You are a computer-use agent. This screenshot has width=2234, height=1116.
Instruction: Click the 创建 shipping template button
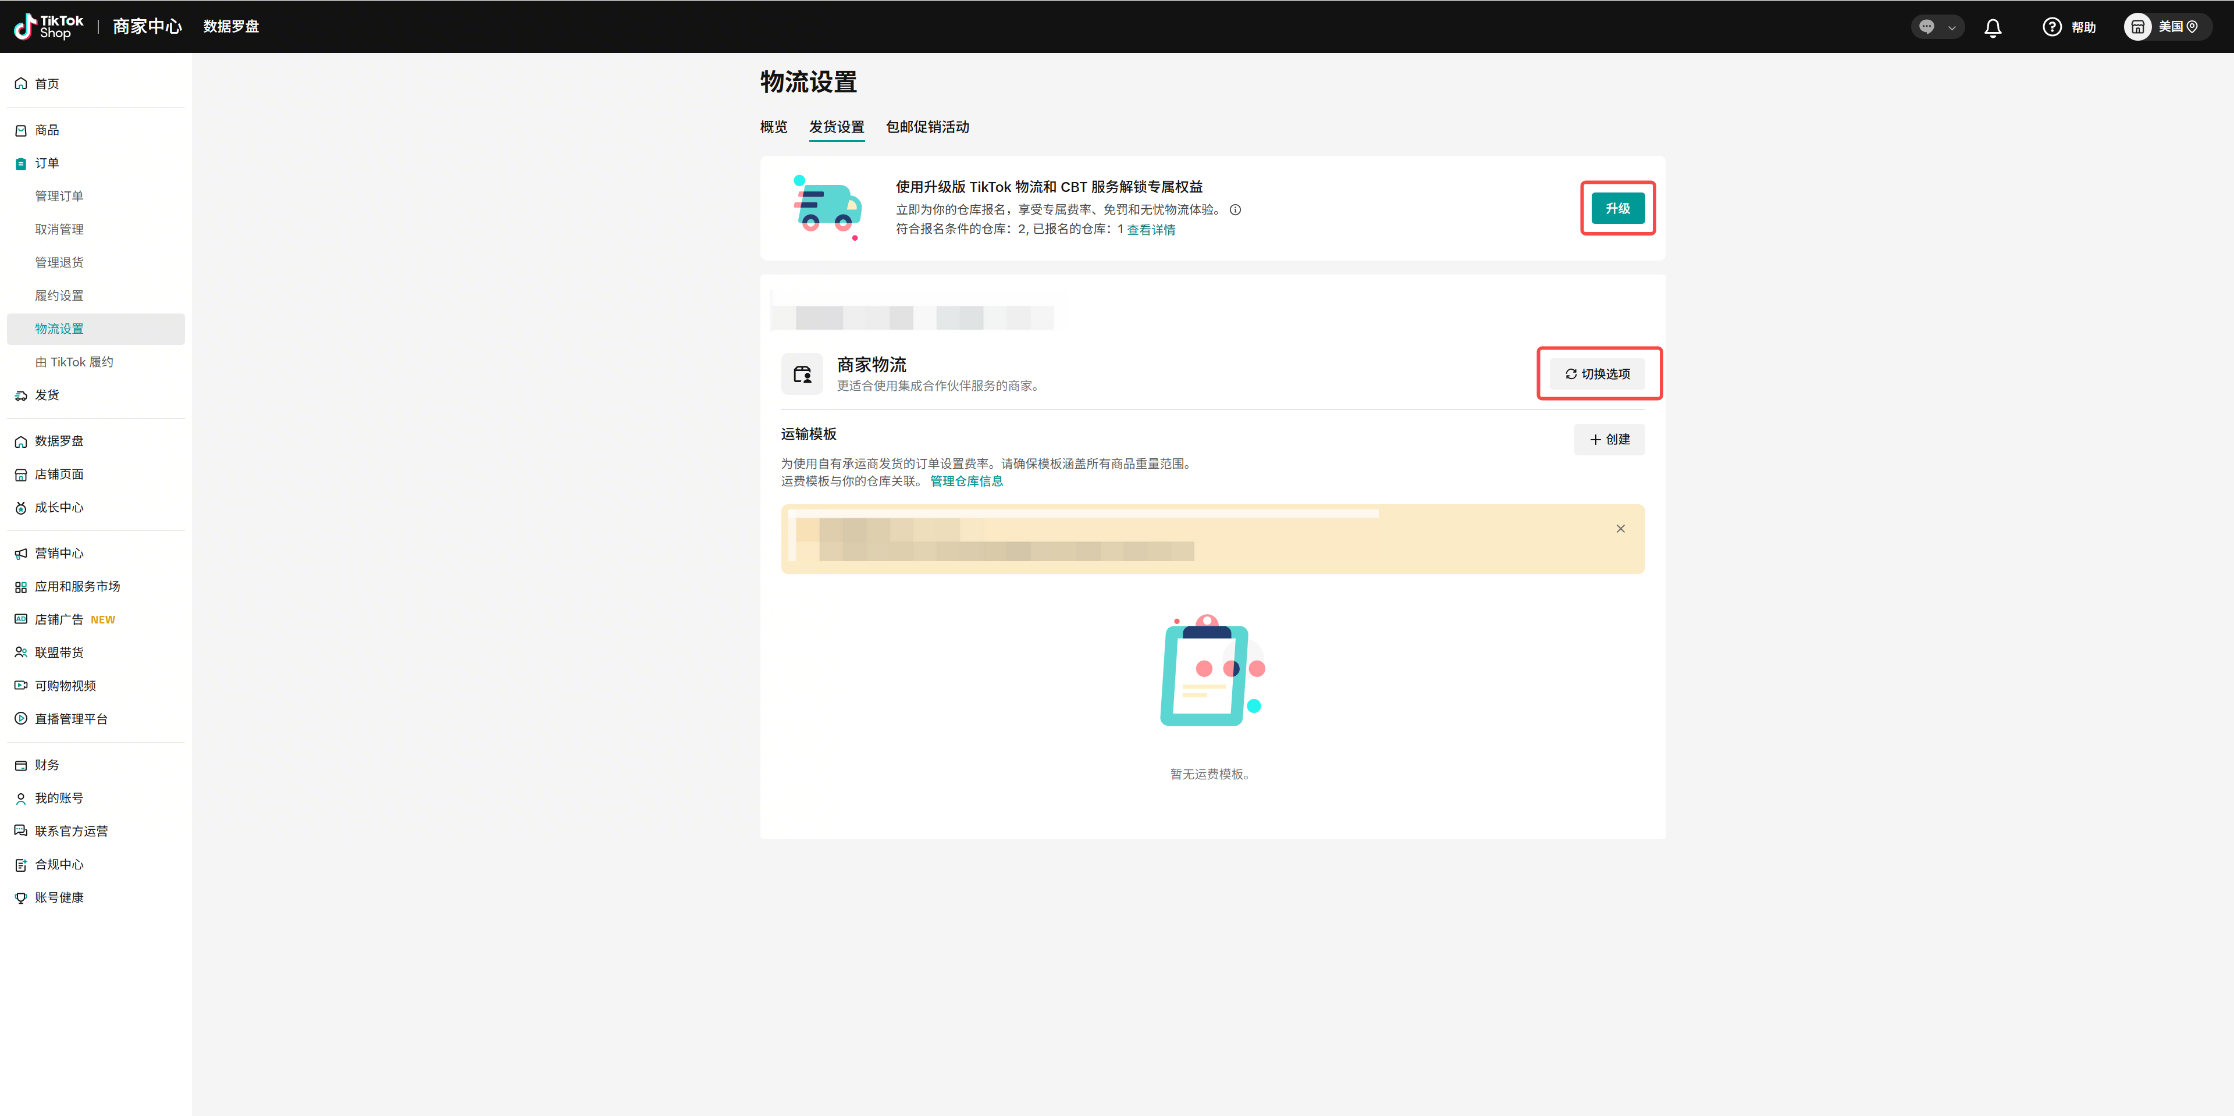click(x=1609, y=440)
